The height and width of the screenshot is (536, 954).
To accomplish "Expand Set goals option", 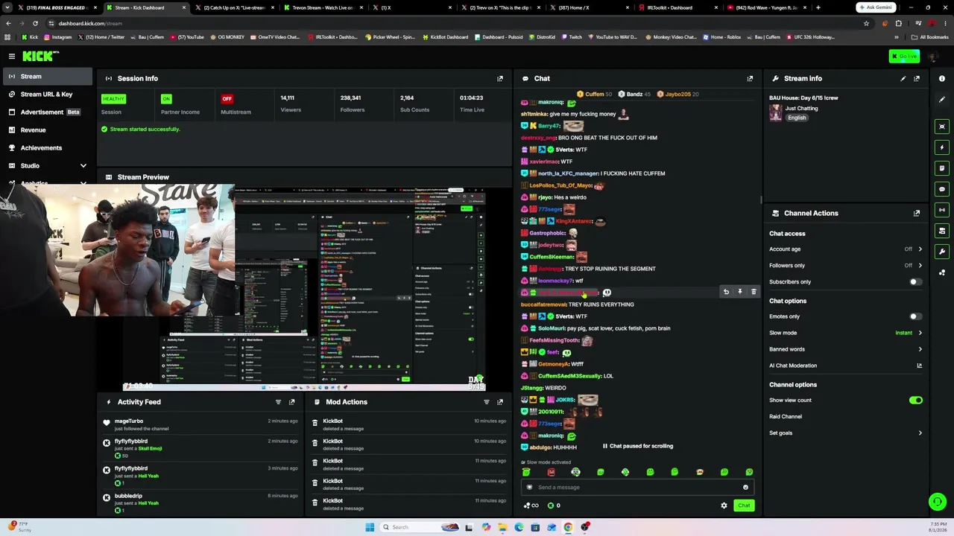I will (846, 433).
